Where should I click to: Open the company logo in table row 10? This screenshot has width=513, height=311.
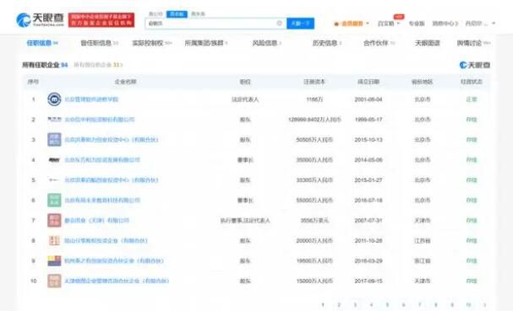54,281
